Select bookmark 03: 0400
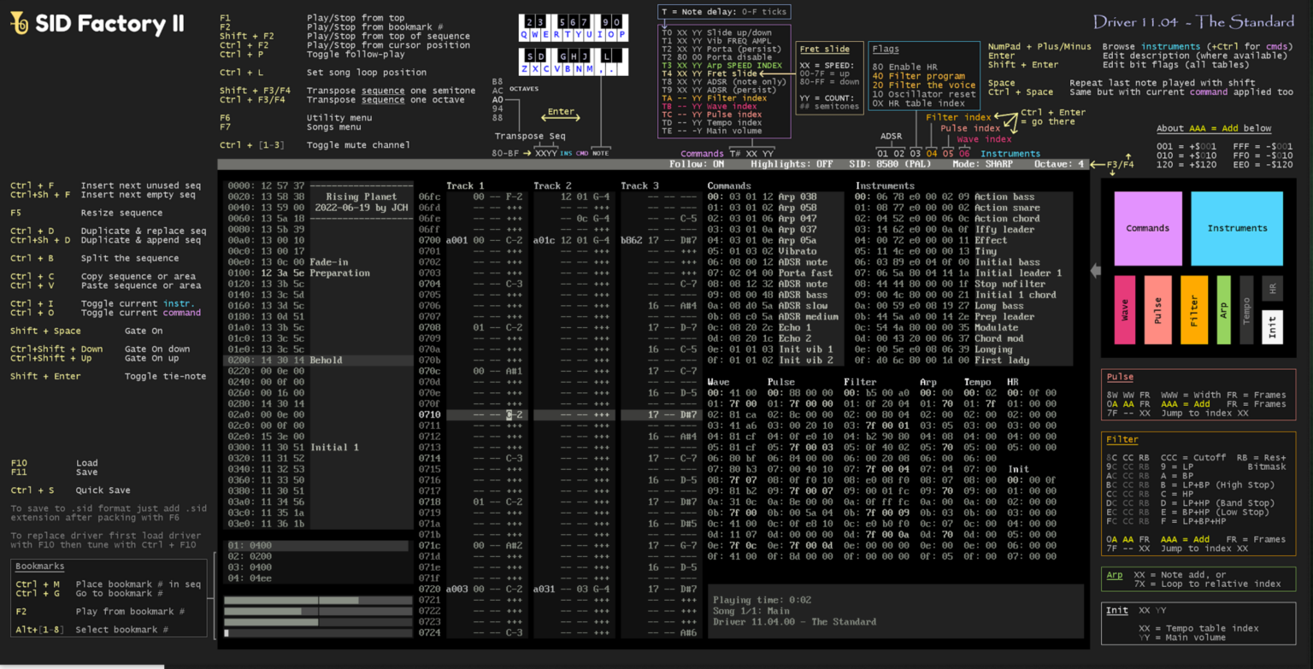The width and height of the screenshot is (1313, 669). (317, 567)
